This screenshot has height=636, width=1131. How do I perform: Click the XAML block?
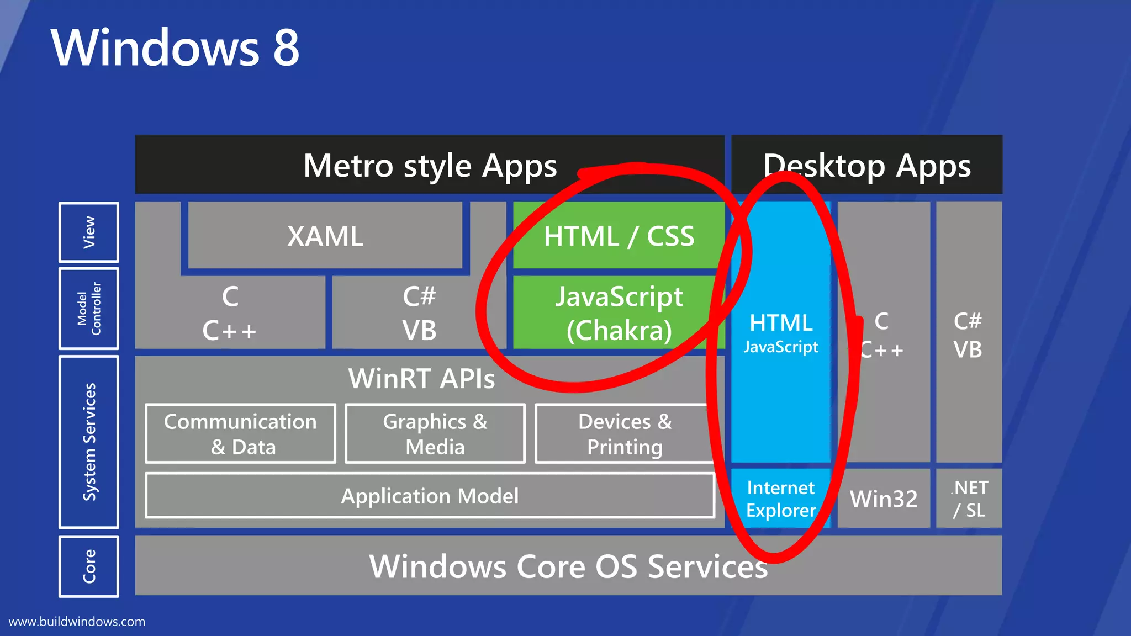(x=325, y=235)
